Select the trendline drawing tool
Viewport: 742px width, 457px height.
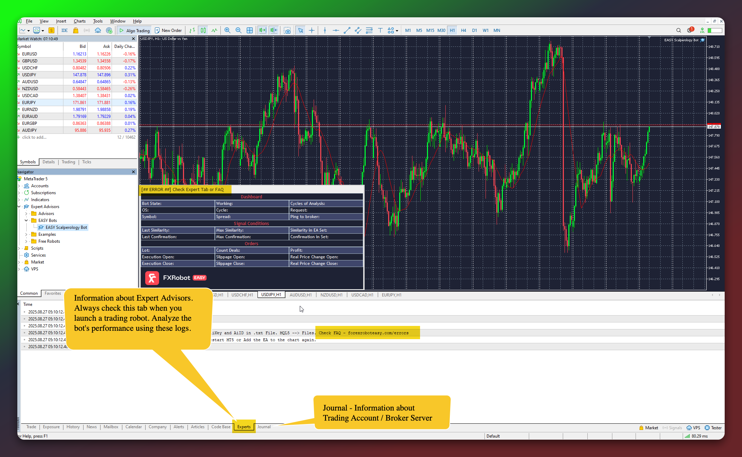(x=347, y=31)
